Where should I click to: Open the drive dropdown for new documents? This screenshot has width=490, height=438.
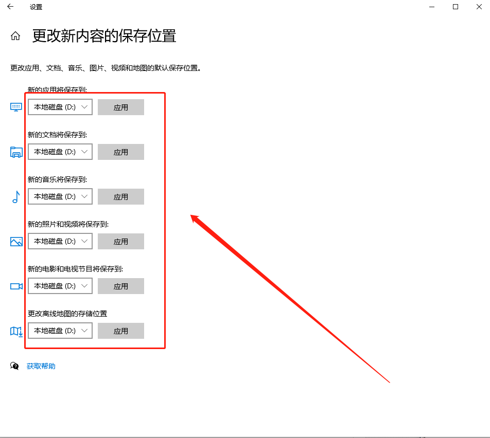click(60, 152)
